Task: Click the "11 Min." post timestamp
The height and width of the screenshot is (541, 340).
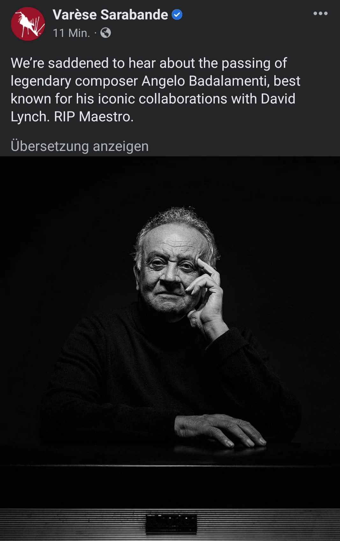Action: [x=71, y=33]
